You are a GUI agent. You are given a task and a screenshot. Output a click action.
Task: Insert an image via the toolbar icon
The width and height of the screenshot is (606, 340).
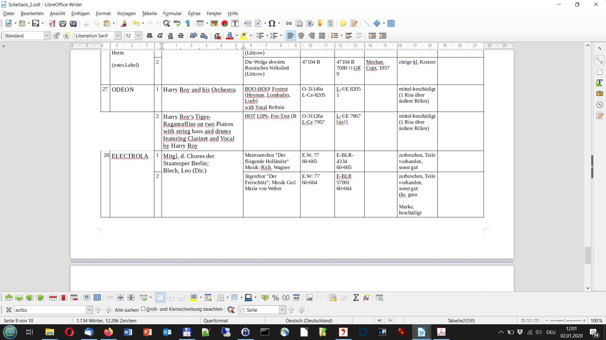[214, 23]
